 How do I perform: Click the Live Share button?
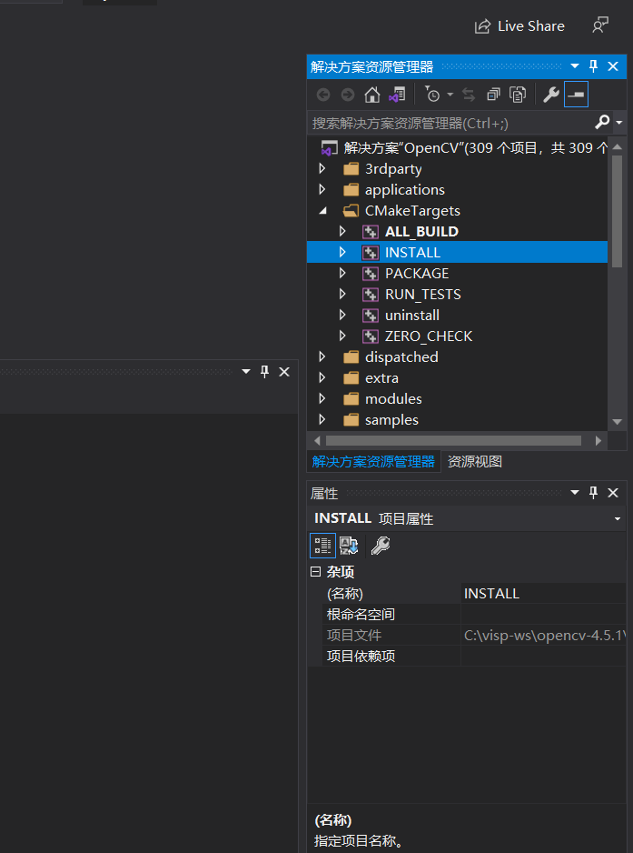point(519,26)
